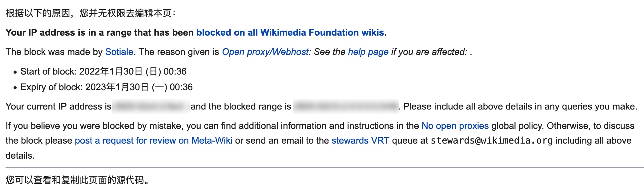Click 'The reason given is' text
Screen dimensions: 644x189
click(179, 52)
